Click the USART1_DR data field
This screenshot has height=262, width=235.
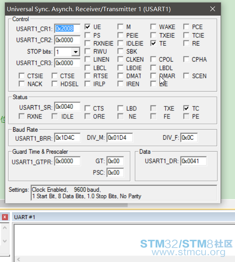[x=194, y=161]
